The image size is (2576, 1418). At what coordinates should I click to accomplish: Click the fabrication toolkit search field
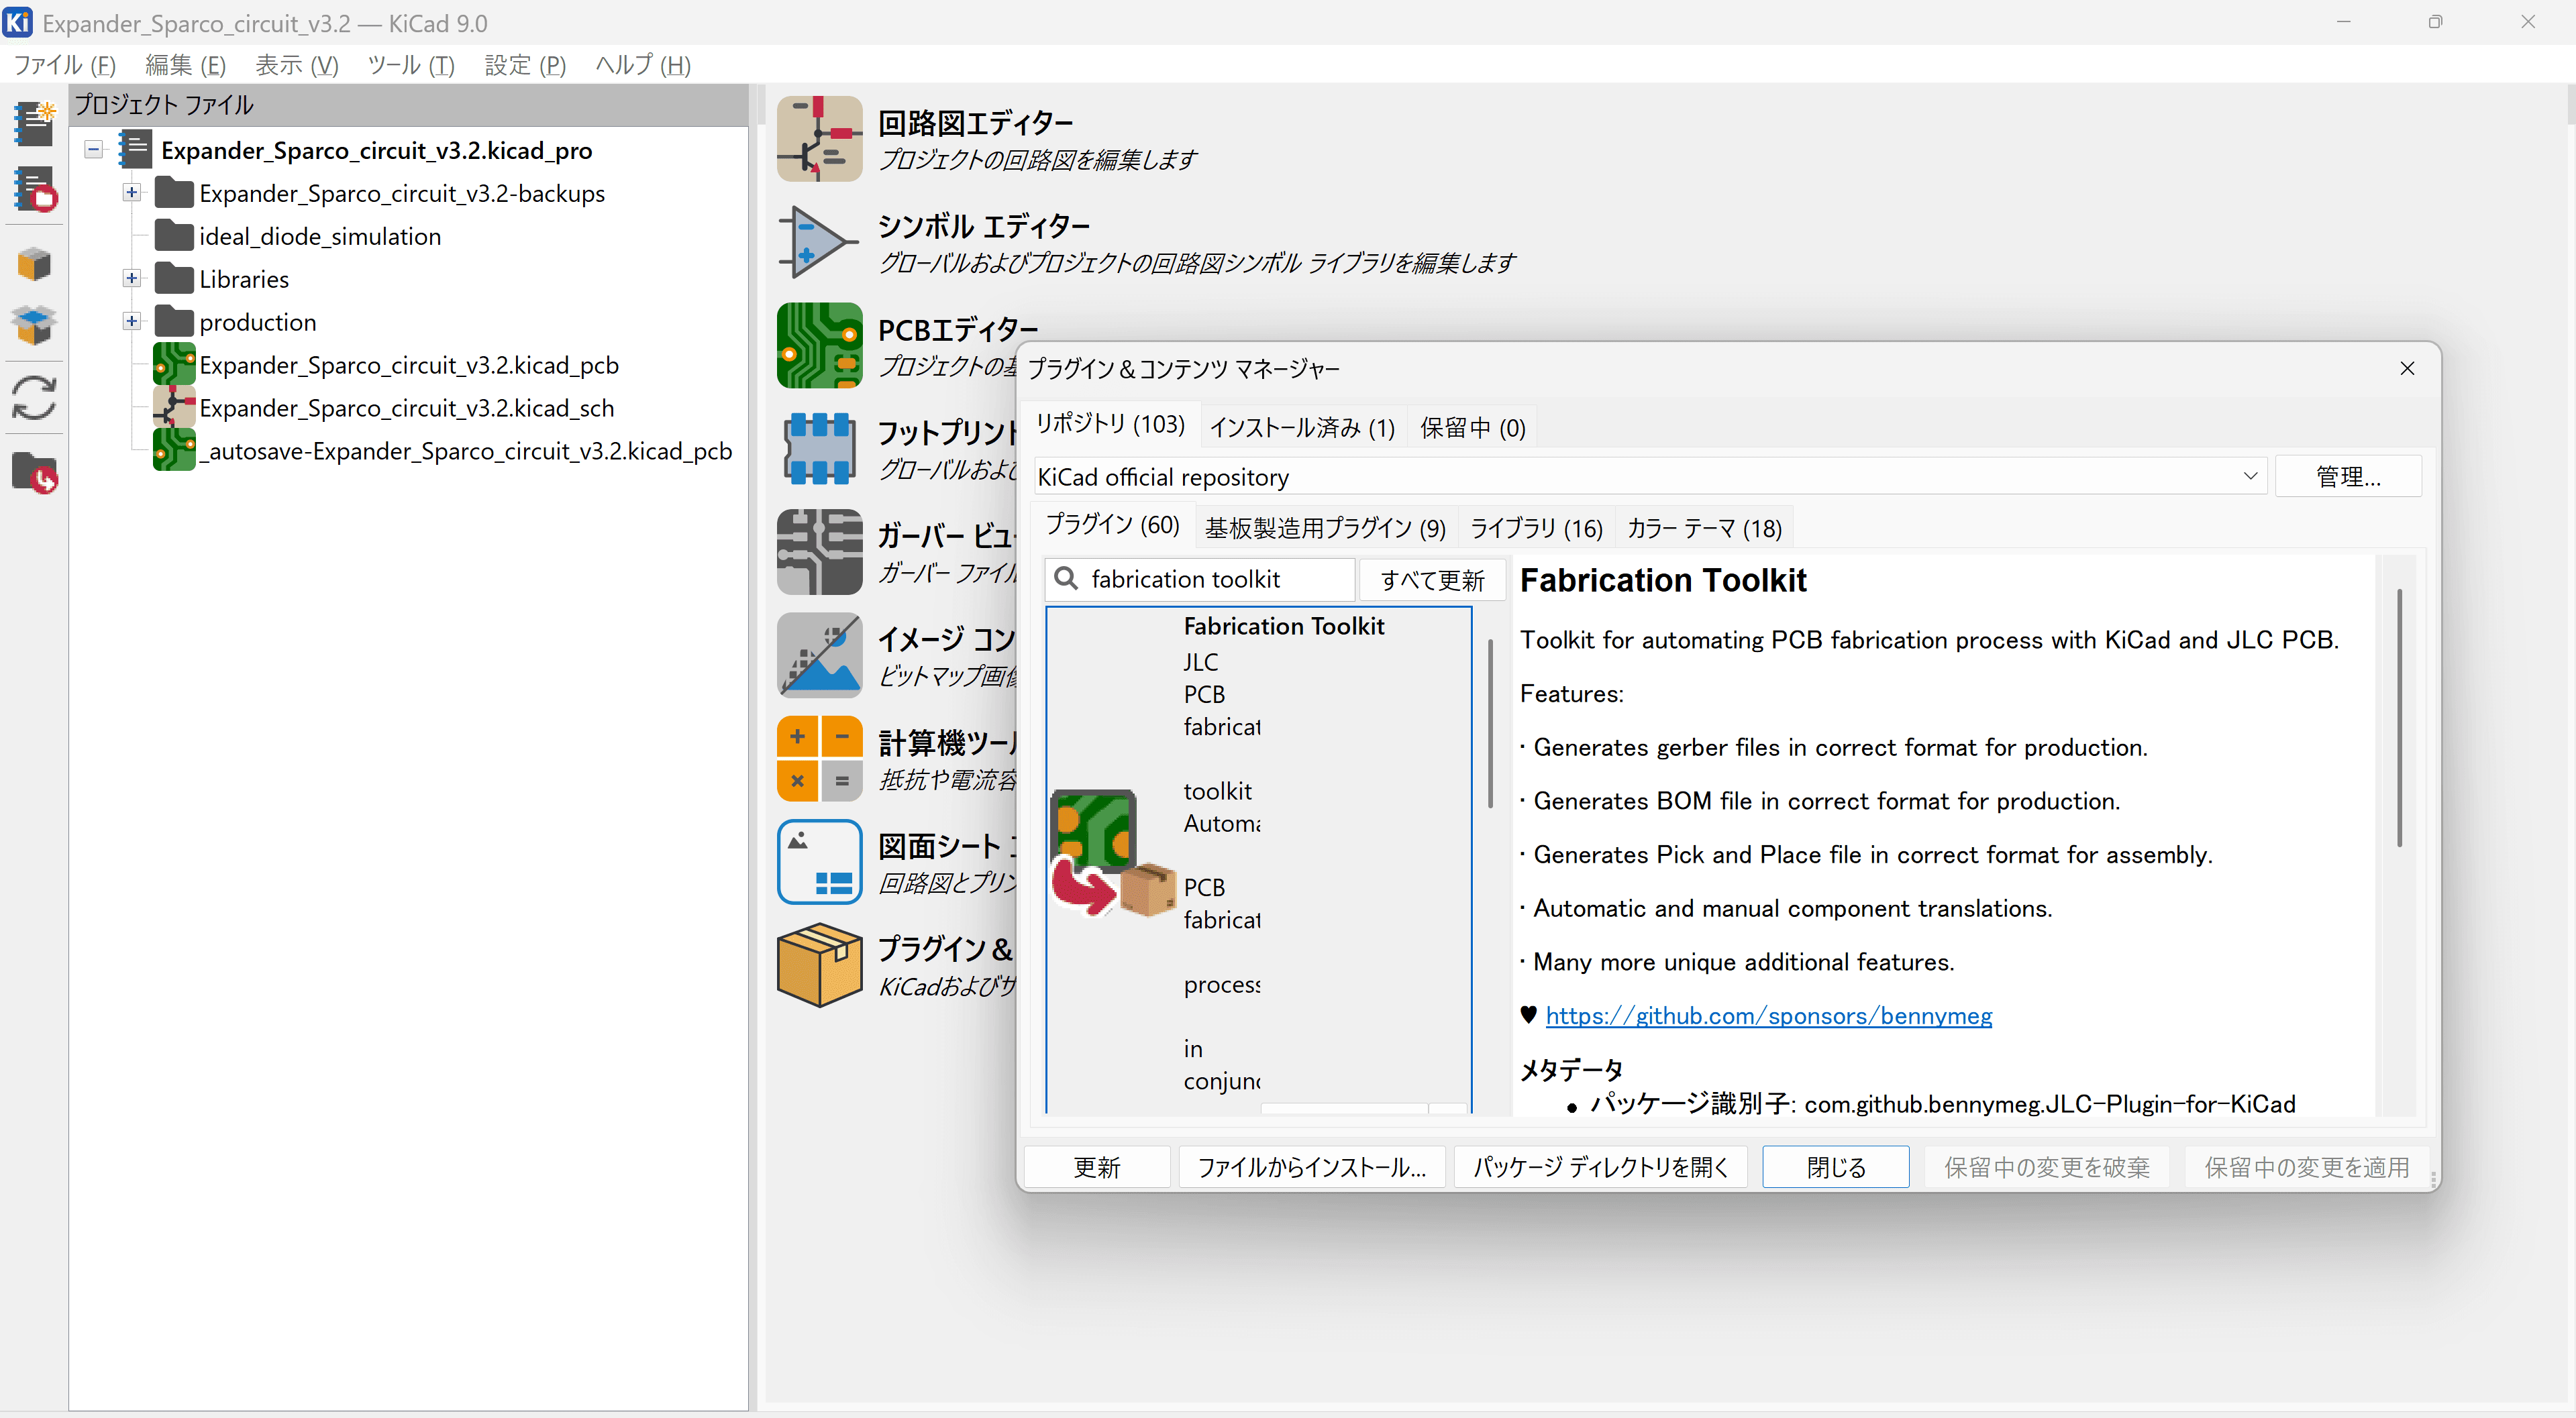click(x=1200, y=580)
